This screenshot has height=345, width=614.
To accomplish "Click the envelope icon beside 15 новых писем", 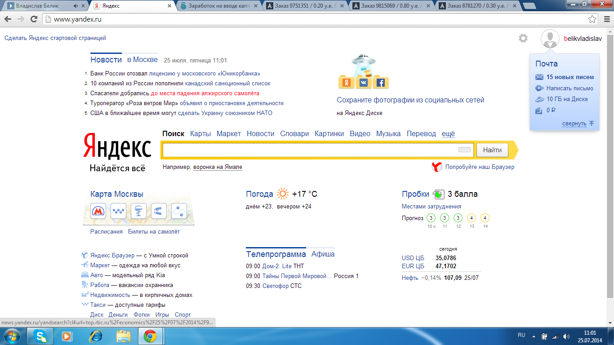I will [539, 77].
